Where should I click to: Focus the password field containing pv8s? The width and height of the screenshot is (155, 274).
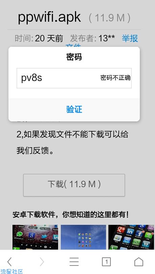(x=74, y=78)
